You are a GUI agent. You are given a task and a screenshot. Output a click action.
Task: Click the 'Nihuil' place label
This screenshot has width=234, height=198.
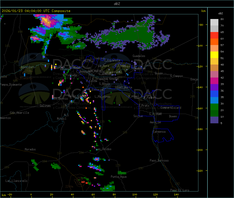coord(61,119)
